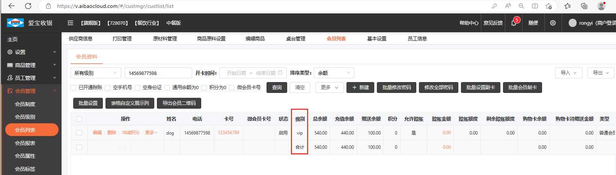Image resolution: width=616 pixels, height=175 pixels.
Task: Open the 导入 dropdown
Action: pyautogui.click(x=569, y=73)
